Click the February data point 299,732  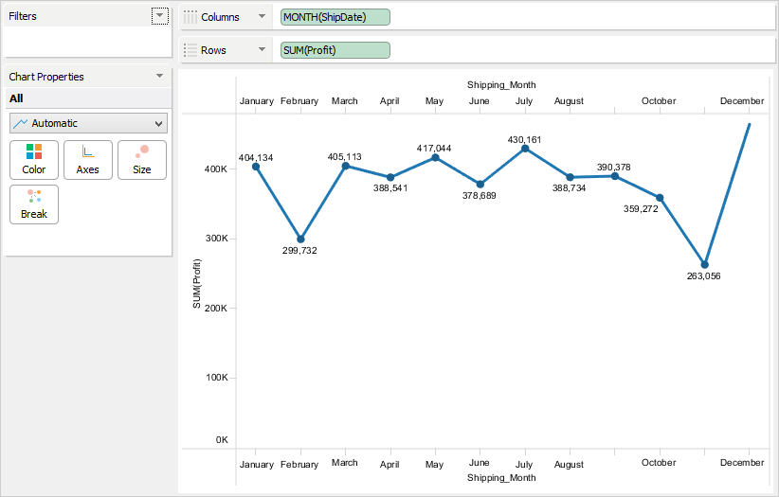click(300, 240)
